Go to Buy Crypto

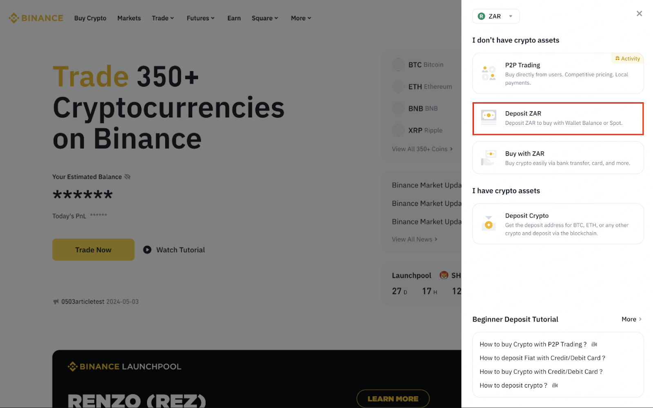click(90, 18)
